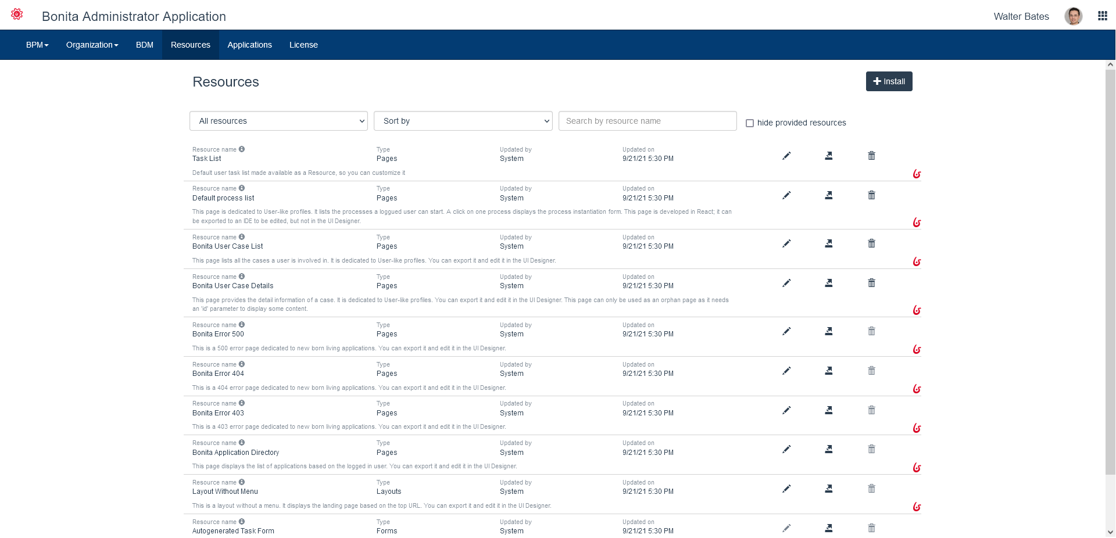This screenshot has width=1116, height=538.
Task: Click the Walter Bates profile picture
Action: 1074,16
